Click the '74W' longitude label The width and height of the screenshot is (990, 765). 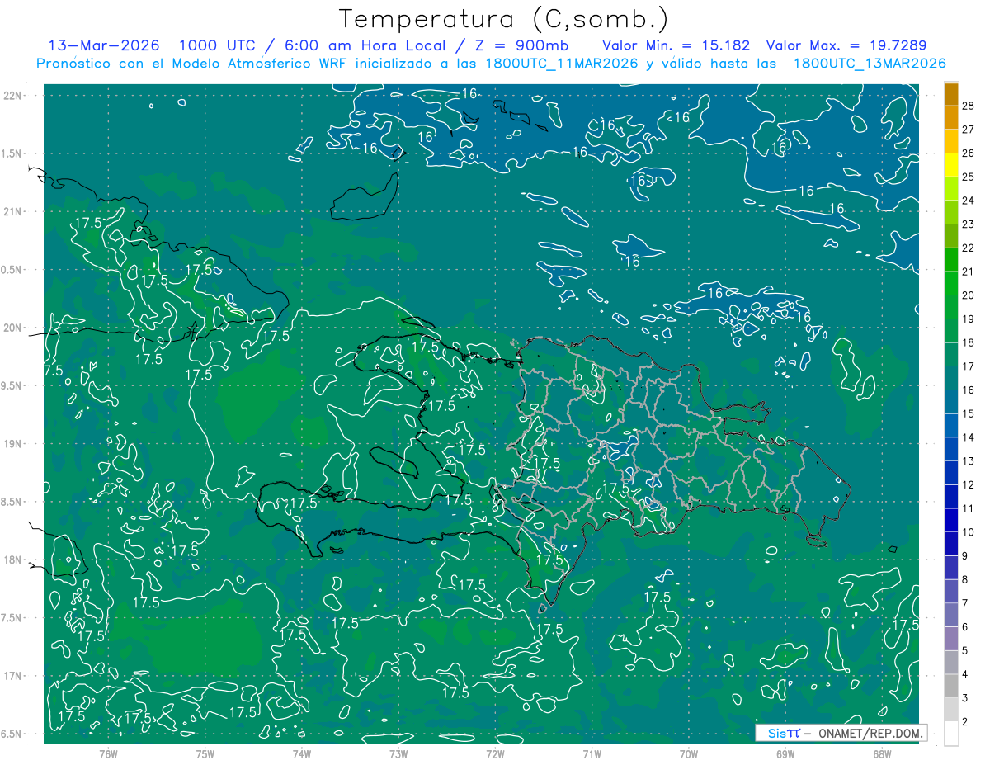pos(302,754)
